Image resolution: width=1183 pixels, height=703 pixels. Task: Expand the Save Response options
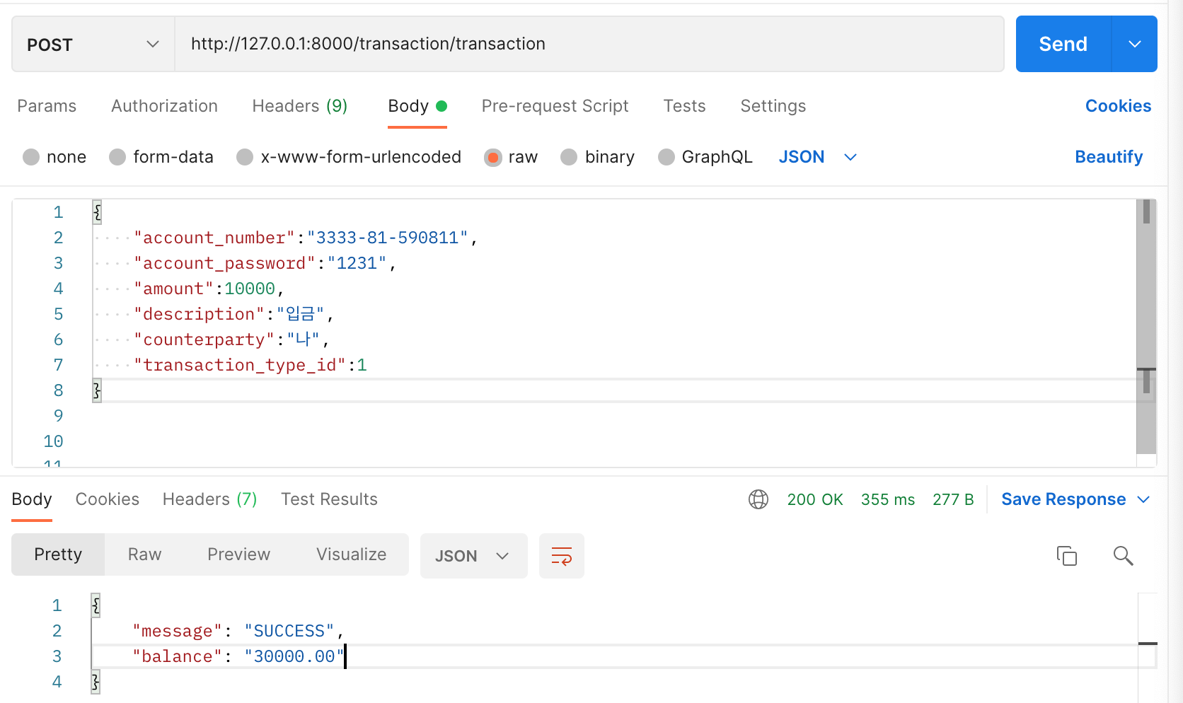coord(1144,499)
